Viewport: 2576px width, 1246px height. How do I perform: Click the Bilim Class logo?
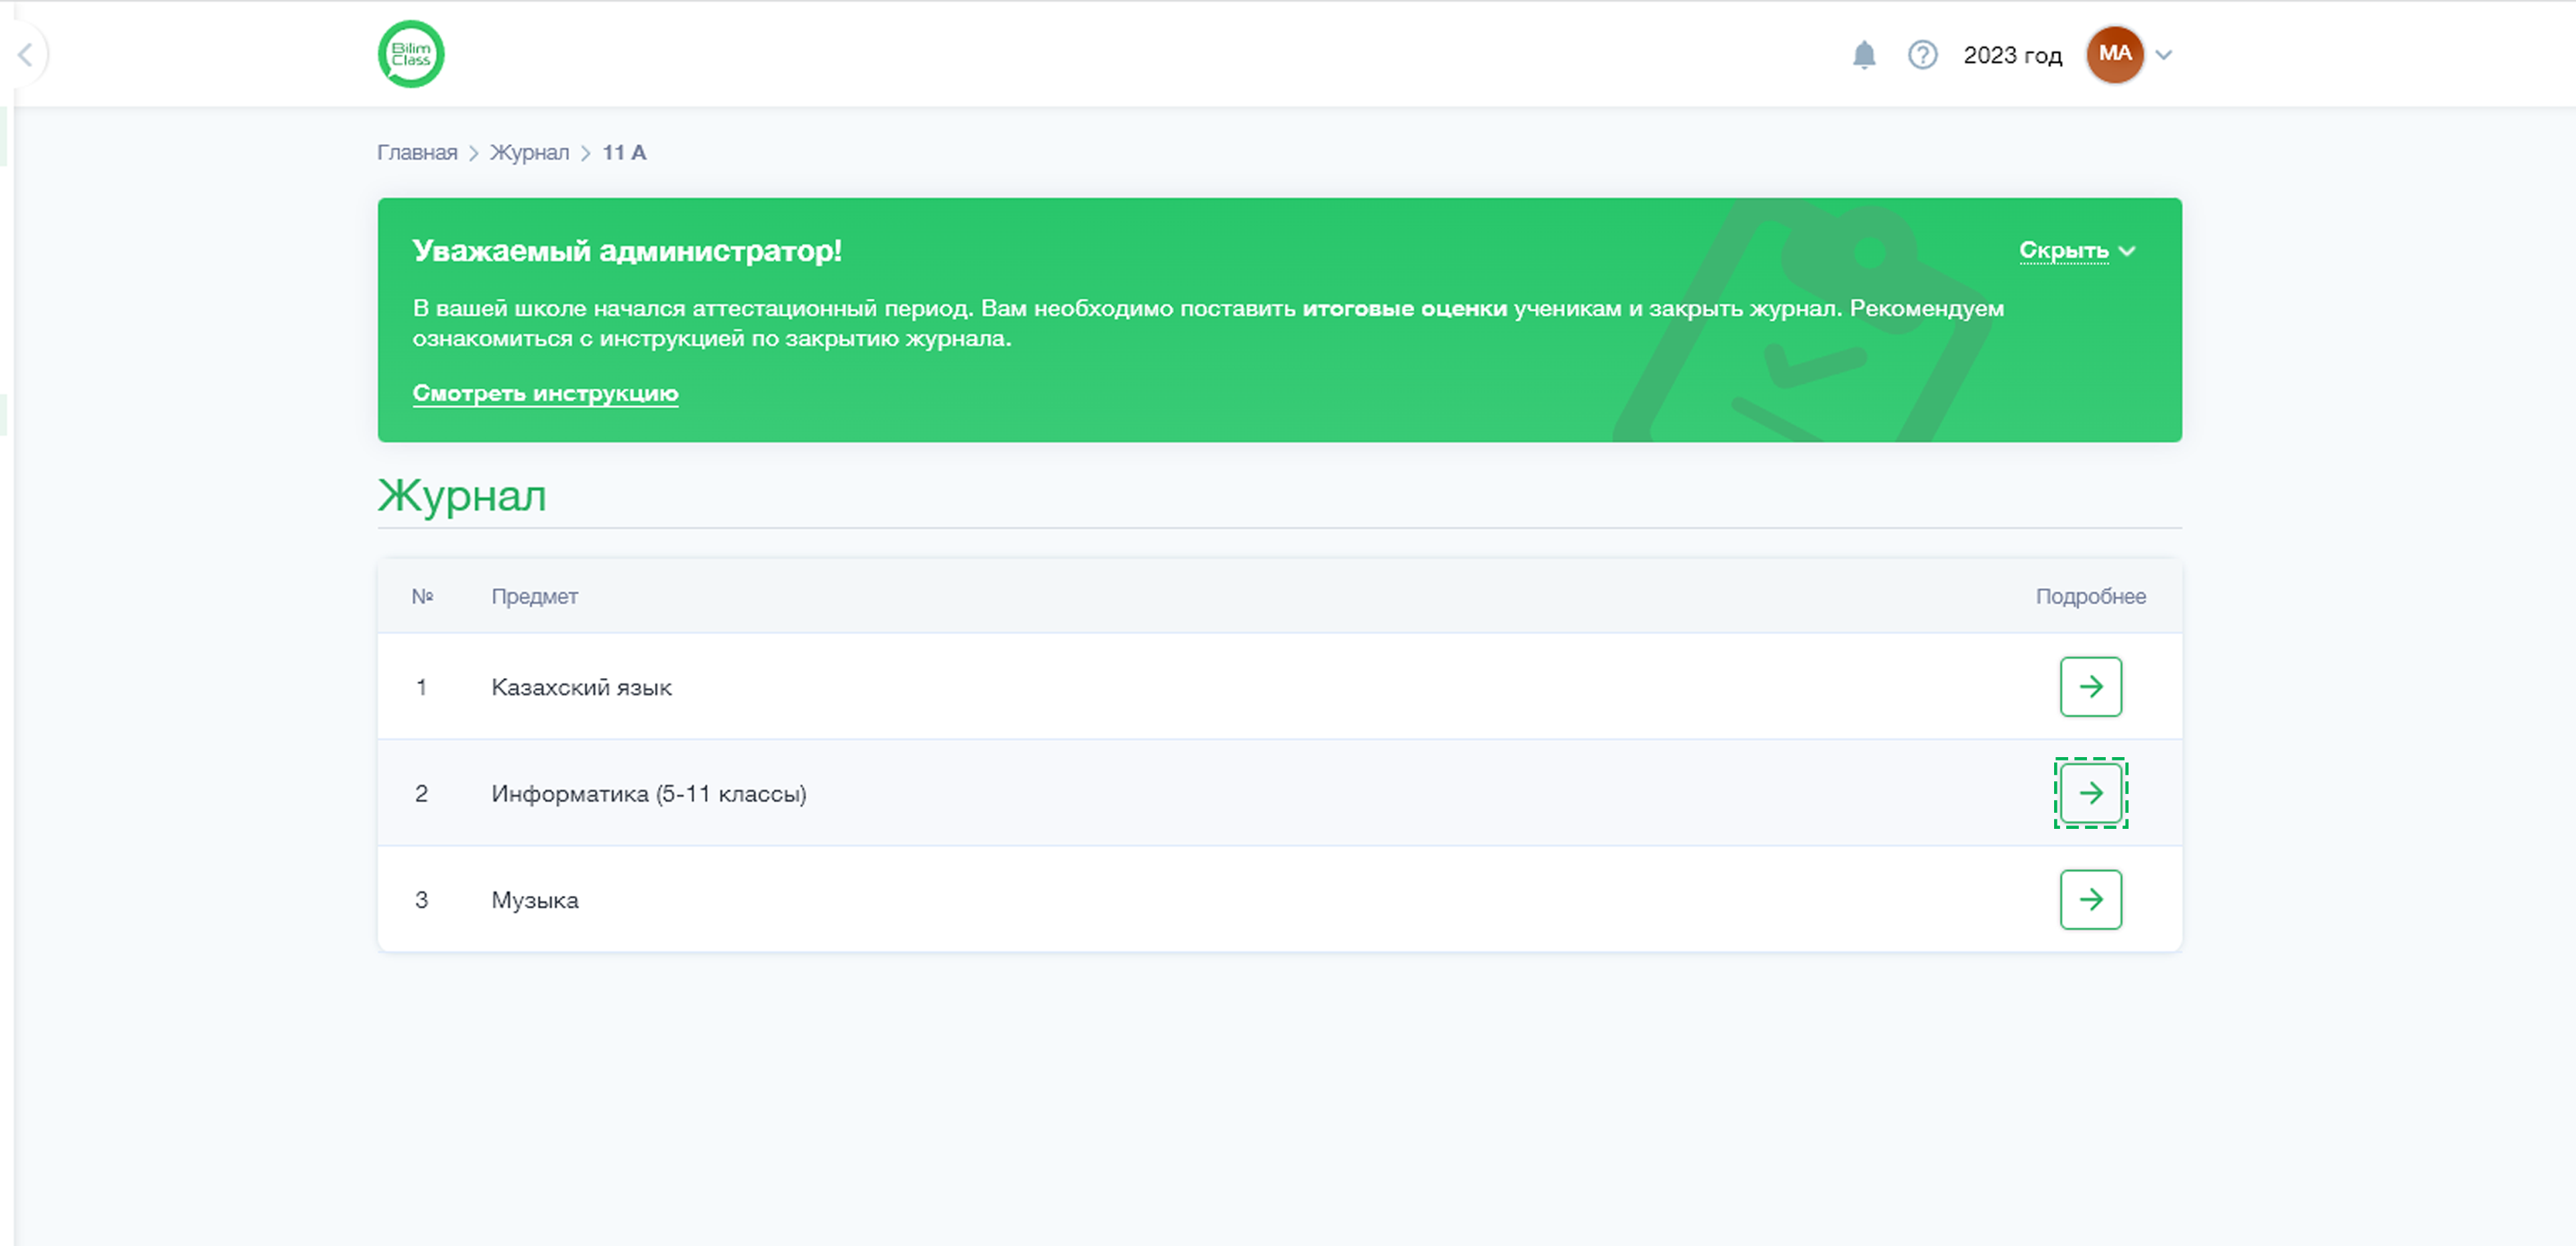(x=411, y=54)
